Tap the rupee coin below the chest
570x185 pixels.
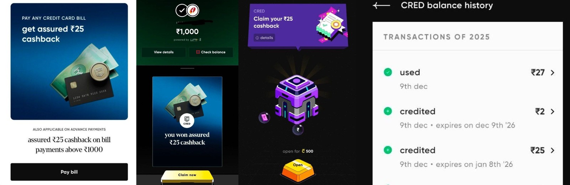coord(298,129)
